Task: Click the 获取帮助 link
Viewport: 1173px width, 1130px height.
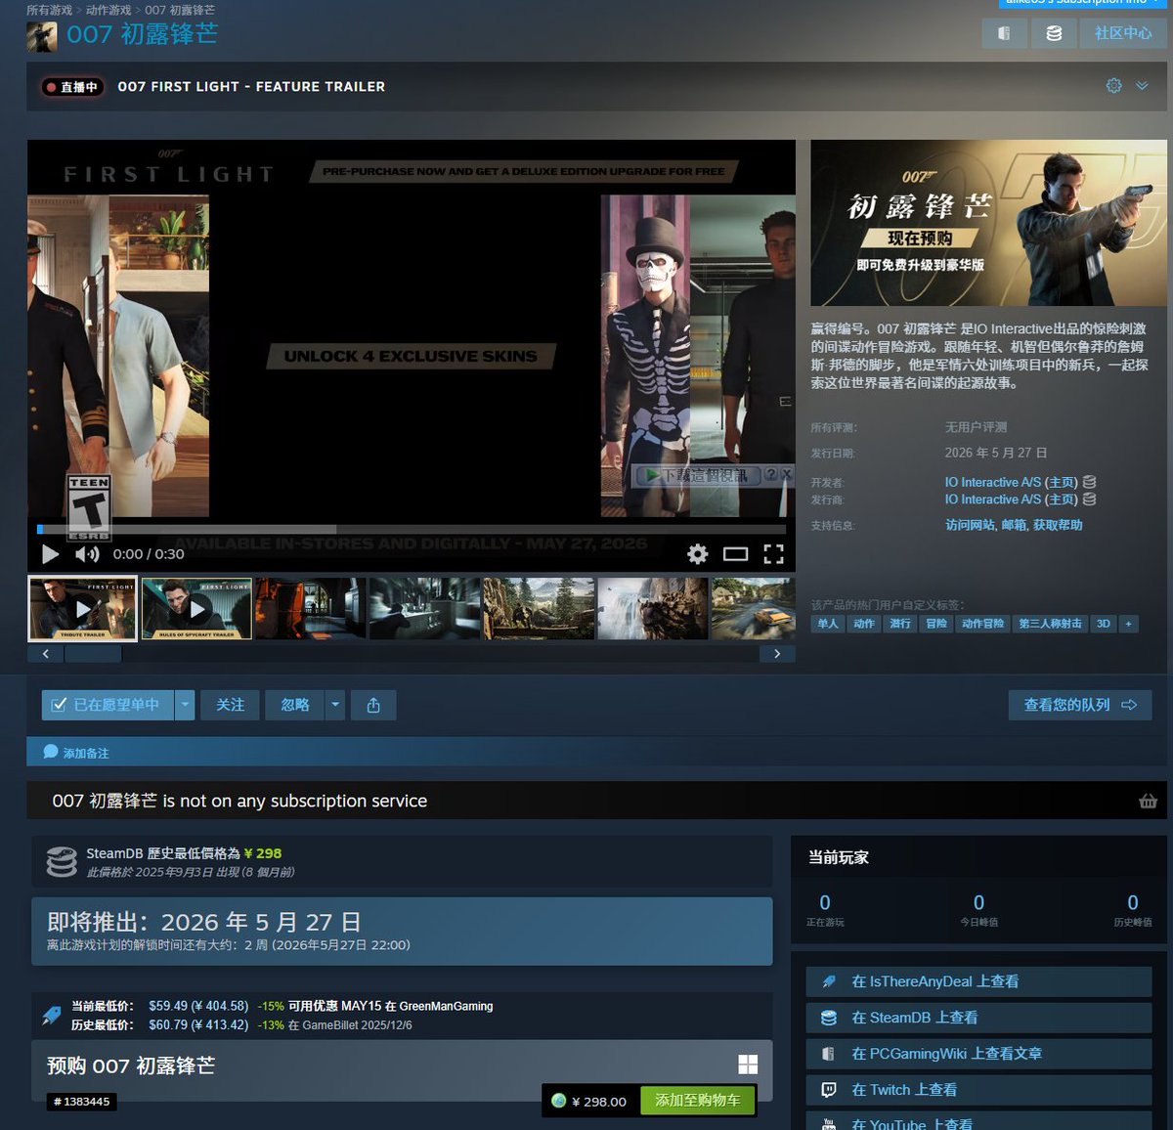Action: click(1058, 525)
